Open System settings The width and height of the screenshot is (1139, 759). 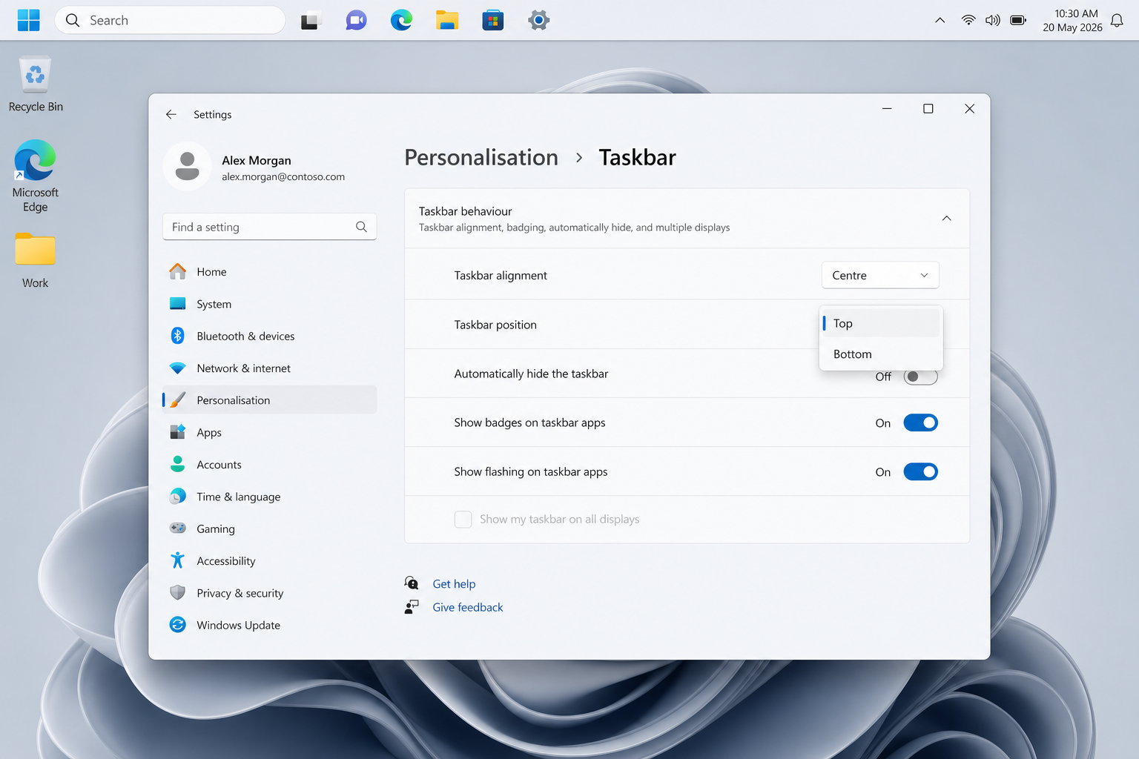click(269, 304)
